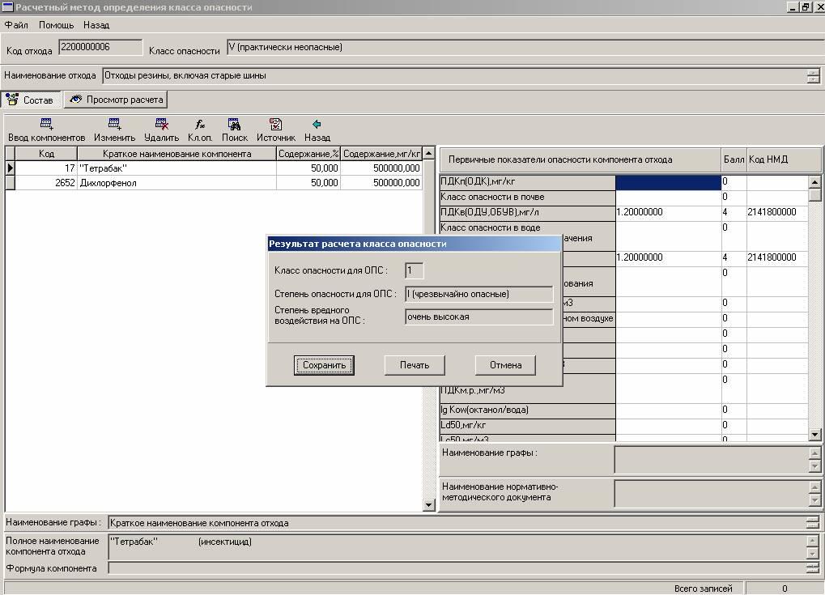Click the 'Отмена' button in dialog

(505, 365)
